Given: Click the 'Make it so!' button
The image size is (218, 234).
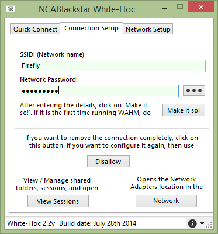Looking at the screenshot, I should [184, 110].
